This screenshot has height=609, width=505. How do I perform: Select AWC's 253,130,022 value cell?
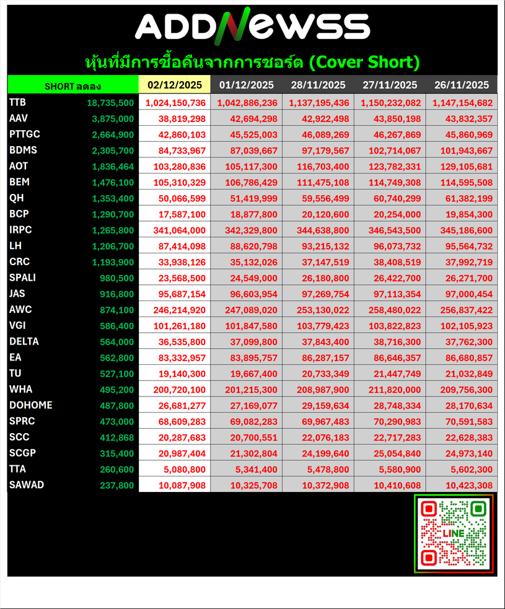pos(318,310)
